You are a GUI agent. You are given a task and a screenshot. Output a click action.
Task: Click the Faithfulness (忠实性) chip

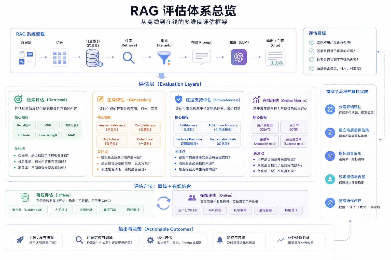pos(189,127)
